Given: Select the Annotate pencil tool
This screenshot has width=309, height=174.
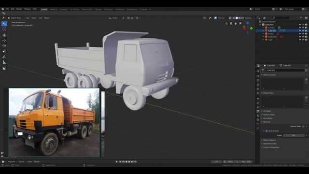Looking at the screenshot, I should pos(4,57).
